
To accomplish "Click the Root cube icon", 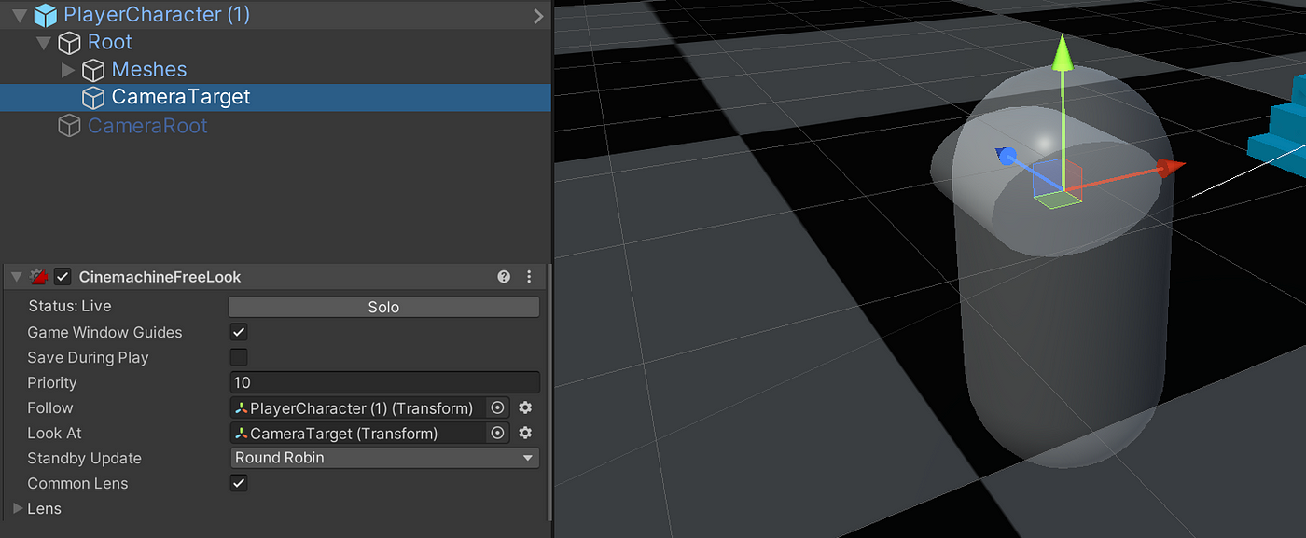I will 69,43.
